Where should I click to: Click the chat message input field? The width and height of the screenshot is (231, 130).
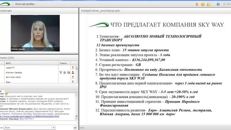pos(39,122)
